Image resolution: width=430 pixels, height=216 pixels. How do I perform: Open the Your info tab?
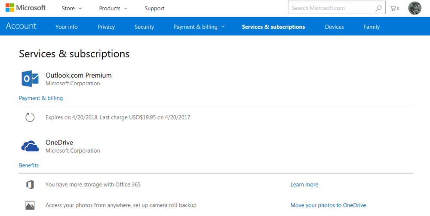point(66,27)
